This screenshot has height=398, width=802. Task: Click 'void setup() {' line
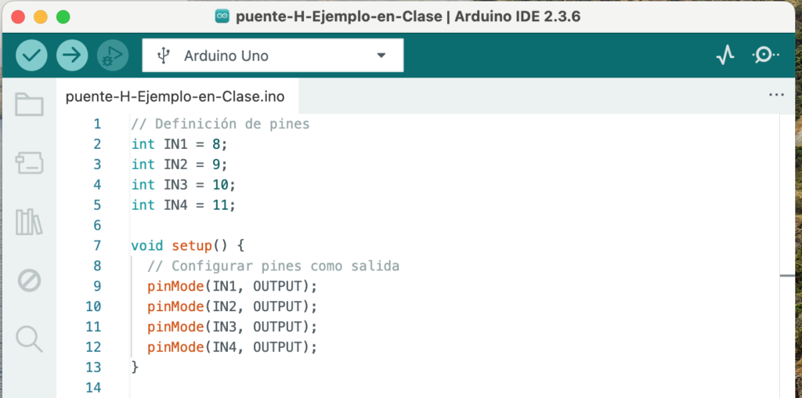(188, 245)
